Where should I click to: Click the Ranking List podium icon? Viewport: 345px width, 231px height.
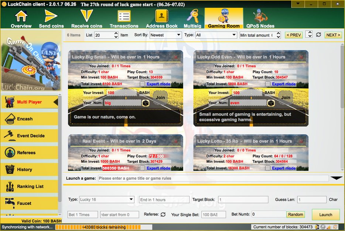(x=10, y=186)
